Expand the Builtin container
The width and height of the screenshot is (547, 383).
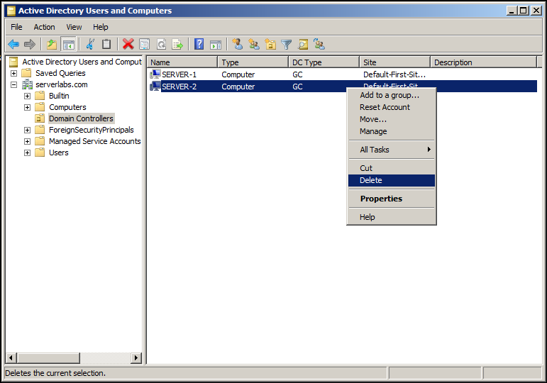click(x=27, y=96)
